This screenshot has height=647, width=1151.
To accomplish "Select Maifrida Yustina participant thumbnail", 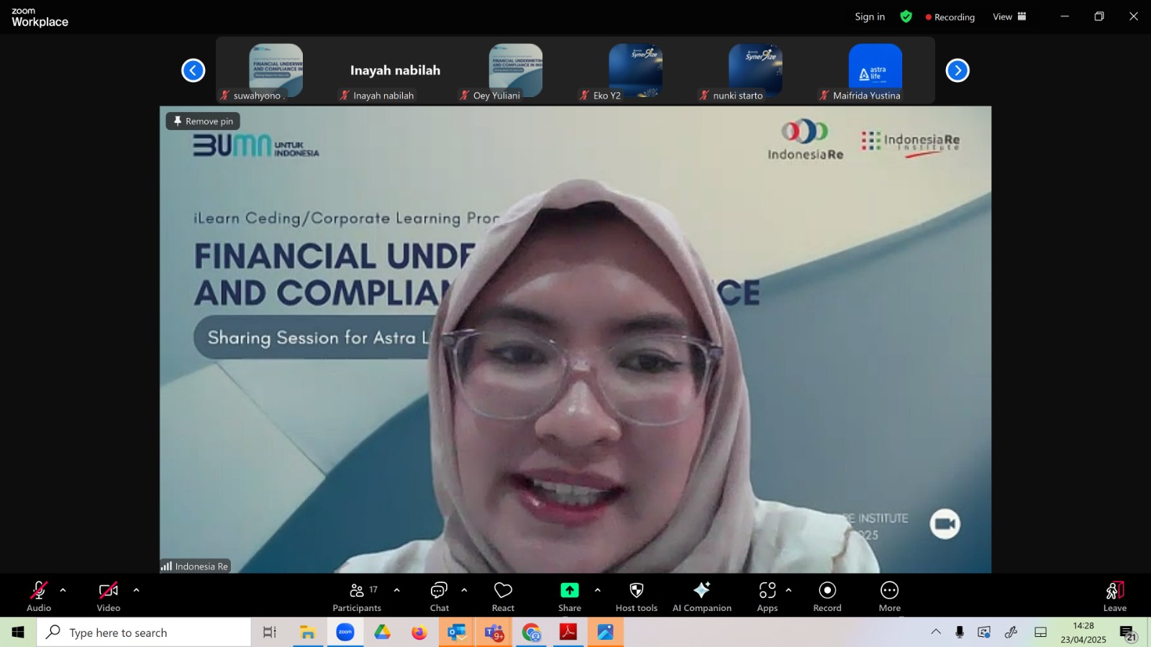I will click(x=875, y=70).
